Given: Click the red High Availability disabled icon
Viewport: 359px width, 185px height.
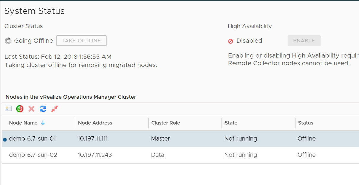Looking at the screenshot, I should coord(231,41).
